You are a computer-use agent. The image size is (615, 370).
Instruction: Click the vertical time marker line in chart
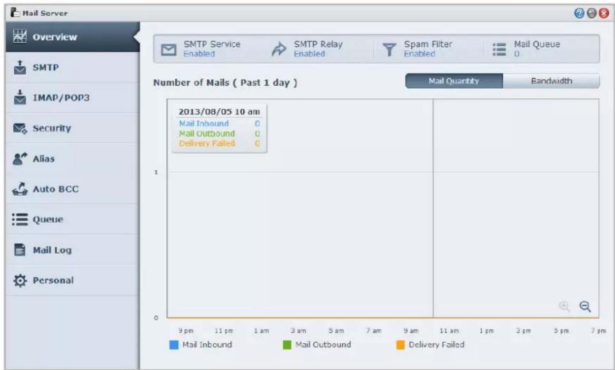click(433, 208)
